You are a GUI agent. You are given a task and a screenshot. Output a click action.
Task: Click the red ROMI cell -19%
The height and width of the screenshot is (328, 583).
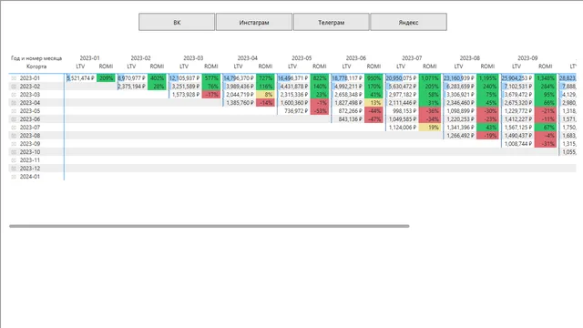[487, 136]
